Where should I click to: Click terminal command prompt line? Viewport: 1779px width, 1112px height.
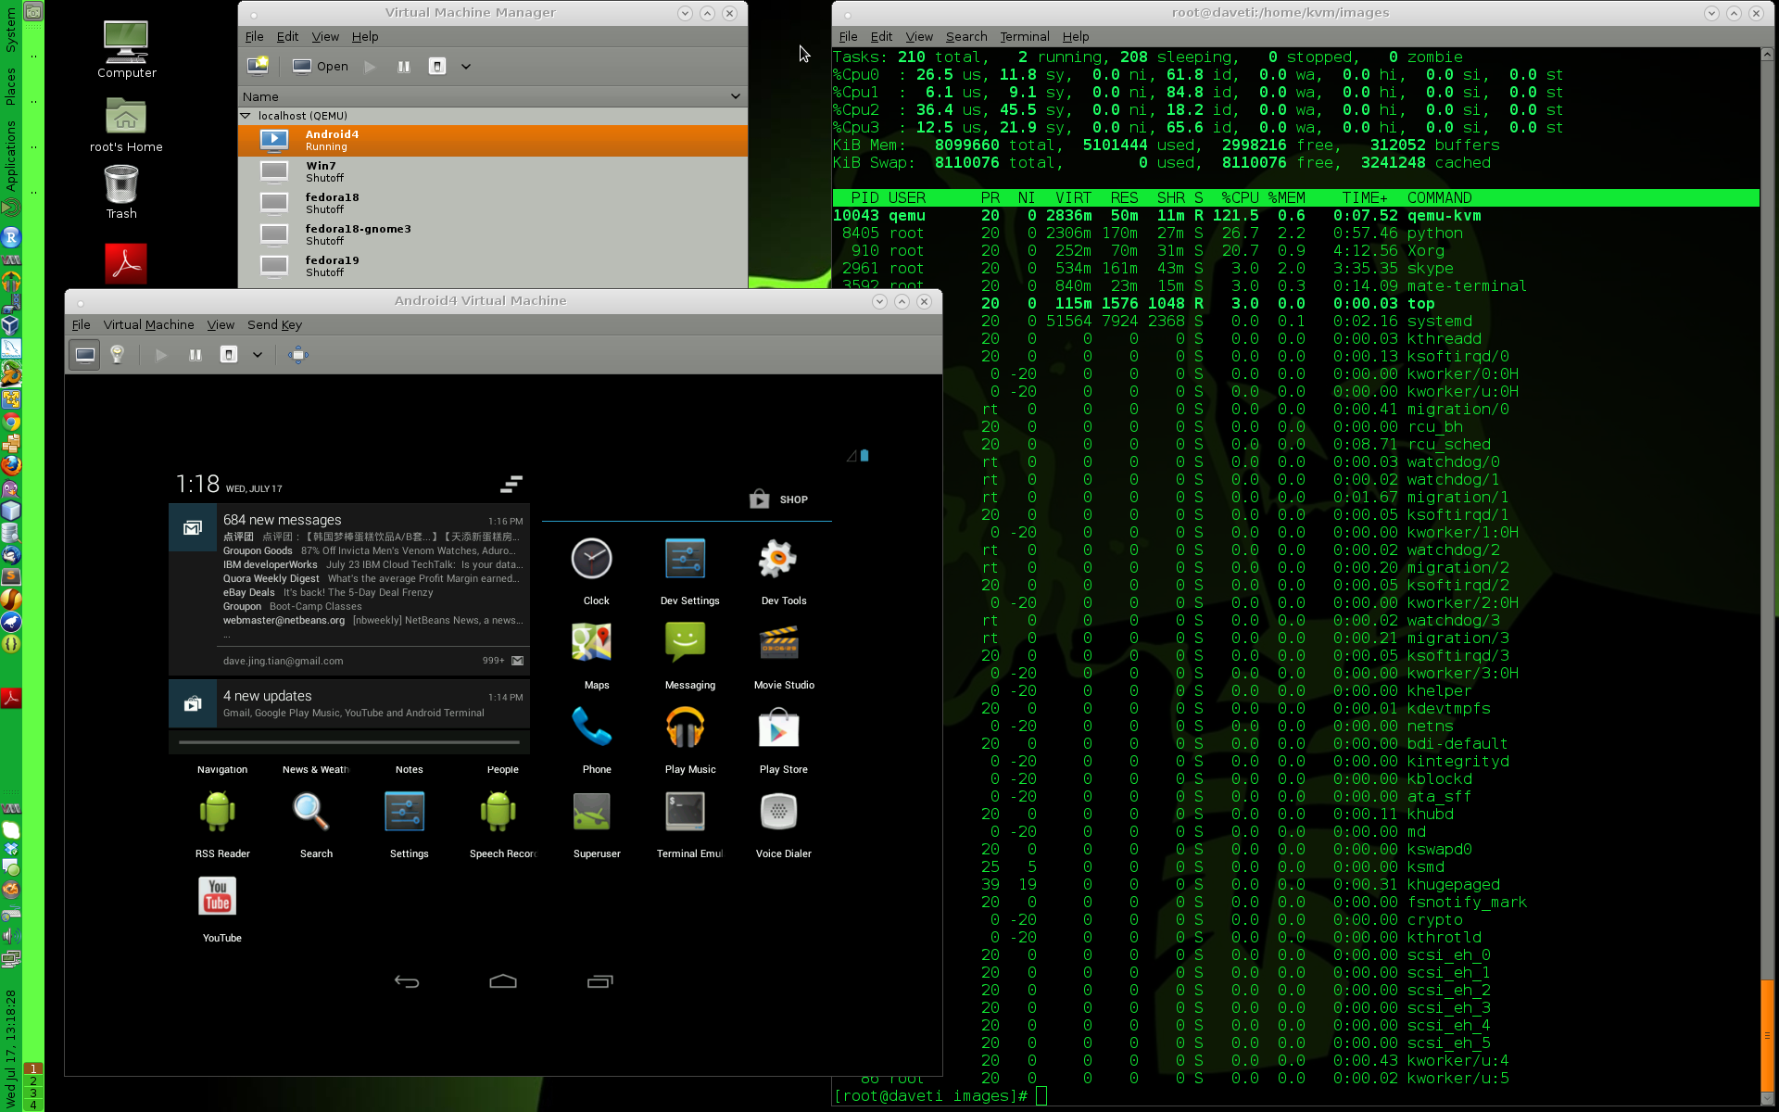pos(1295,1096)
